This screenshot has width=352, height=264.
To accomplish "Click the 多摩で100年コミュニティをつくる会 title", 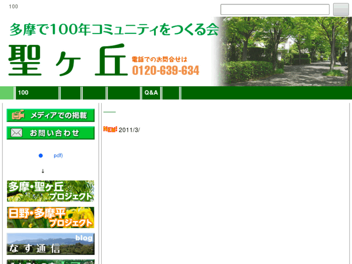I will [x=114, y=30].
